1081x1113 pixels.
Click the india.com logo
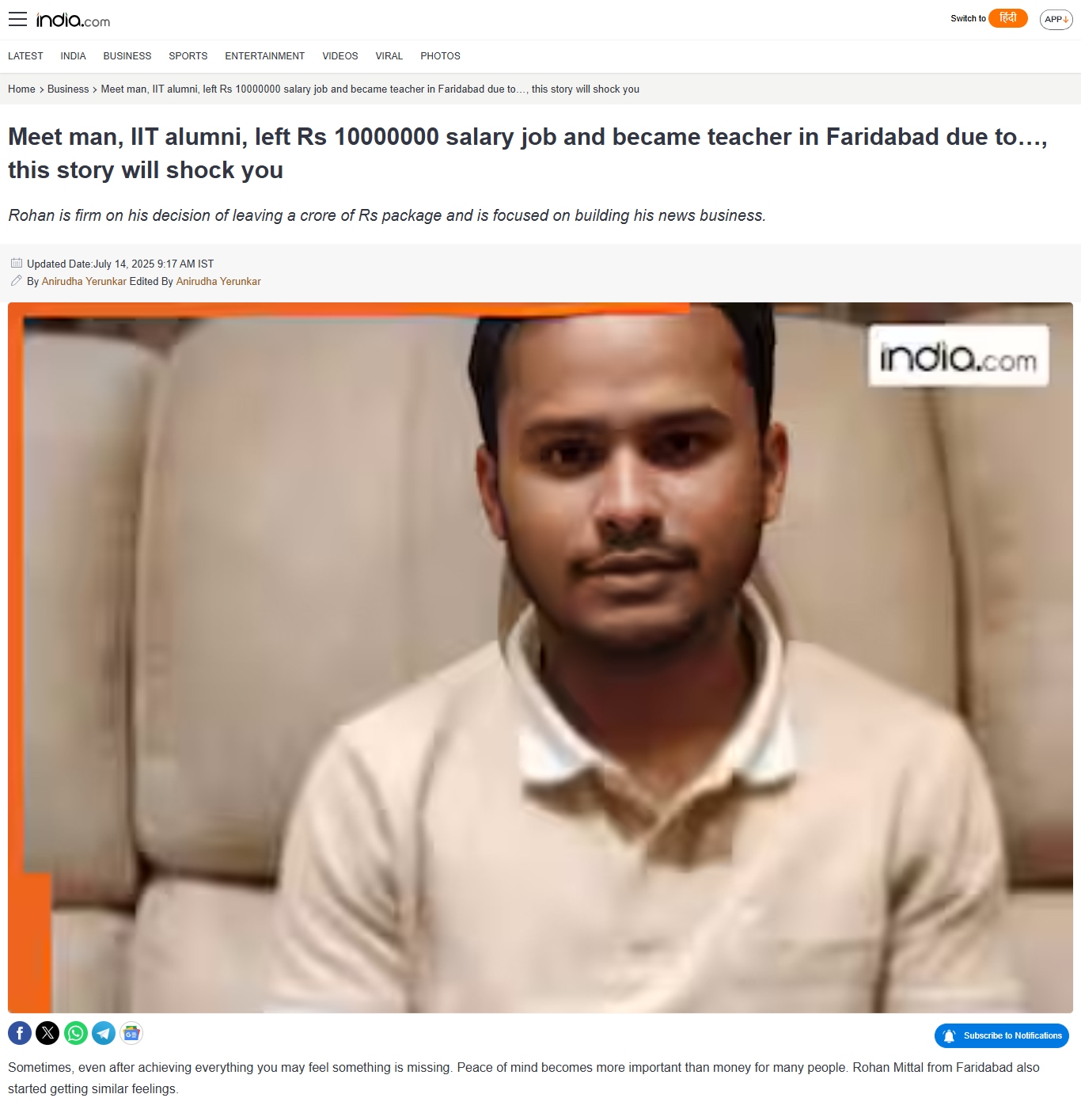point(73,20)
